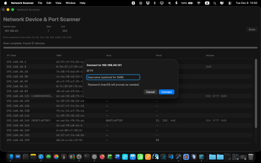Open the ChatGPT app in dock
261x163 pixels.
click(94, 157)
